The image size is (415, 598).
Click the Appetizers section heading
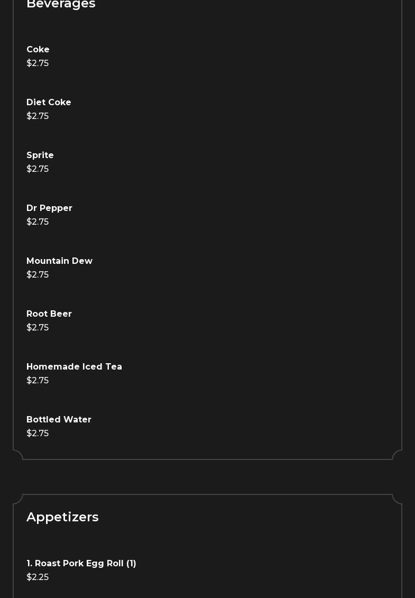click(62, 517)
